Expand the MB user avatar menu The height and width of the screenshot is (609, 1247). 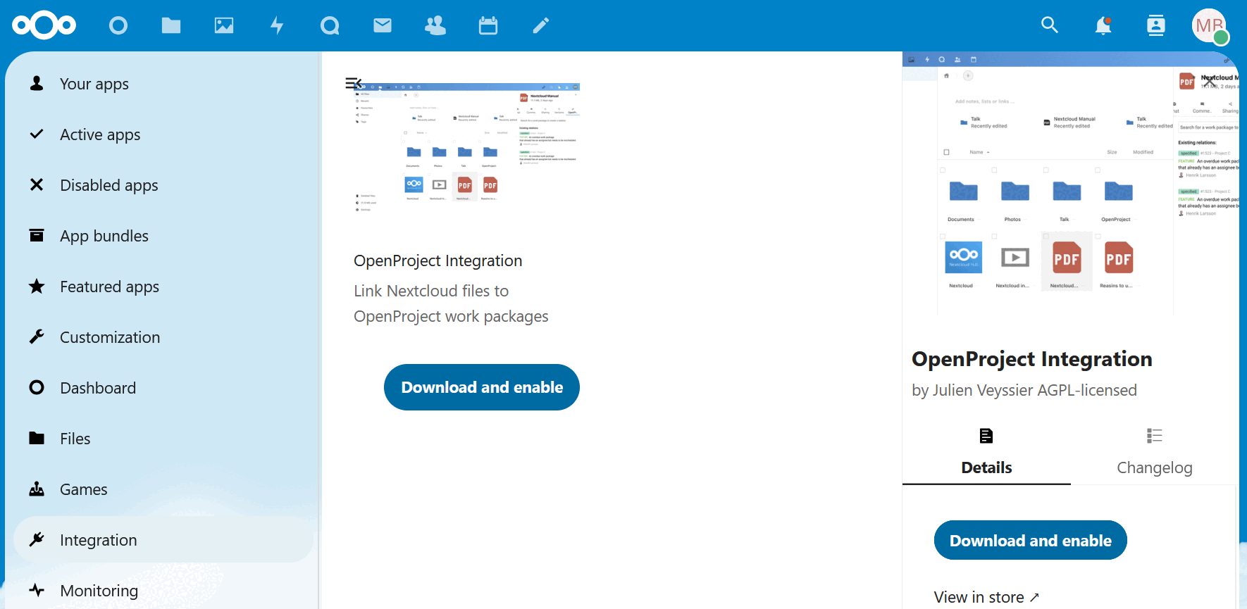click(x=1209, y=26)
